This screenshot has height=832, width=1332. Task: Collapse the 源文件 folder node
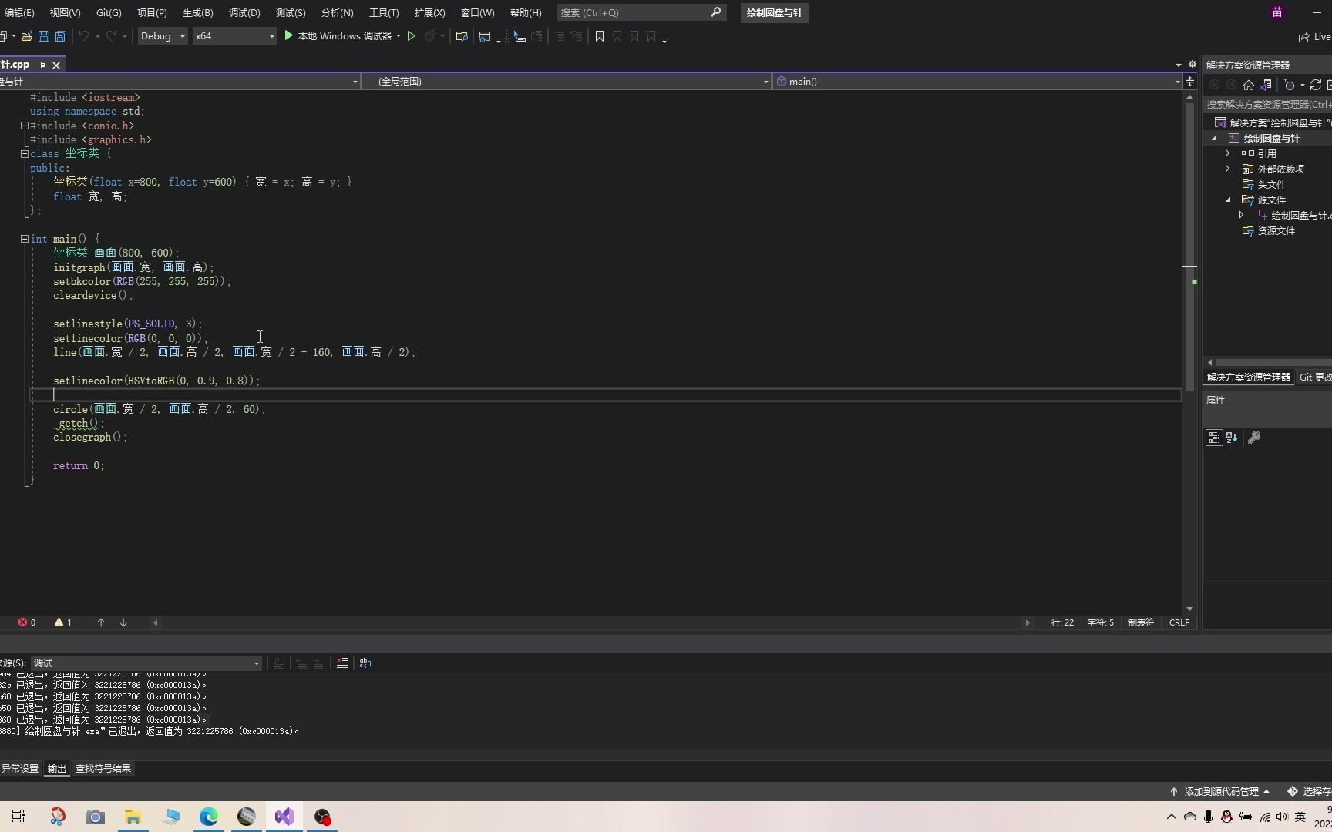[1229, 200]
